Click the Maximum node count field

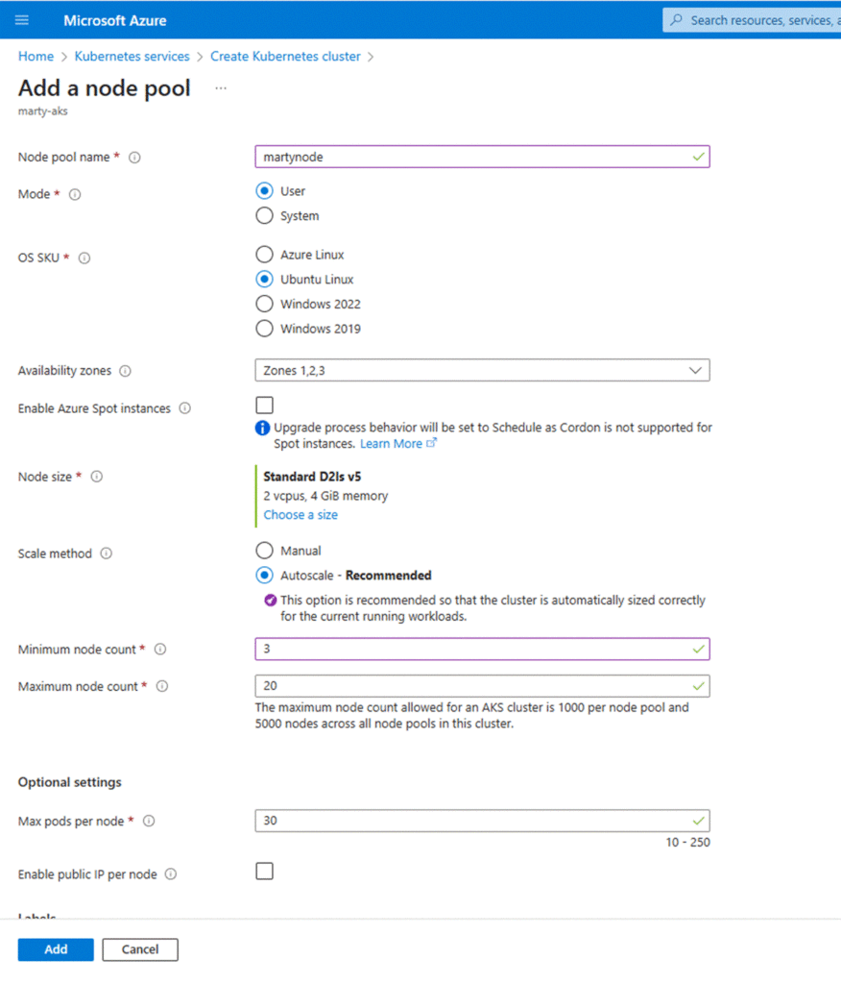(470, 686)
